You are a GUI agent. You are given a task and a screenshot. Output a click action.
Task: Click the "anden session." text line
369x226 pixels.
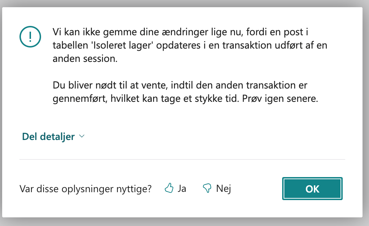(x=85, y=59)
